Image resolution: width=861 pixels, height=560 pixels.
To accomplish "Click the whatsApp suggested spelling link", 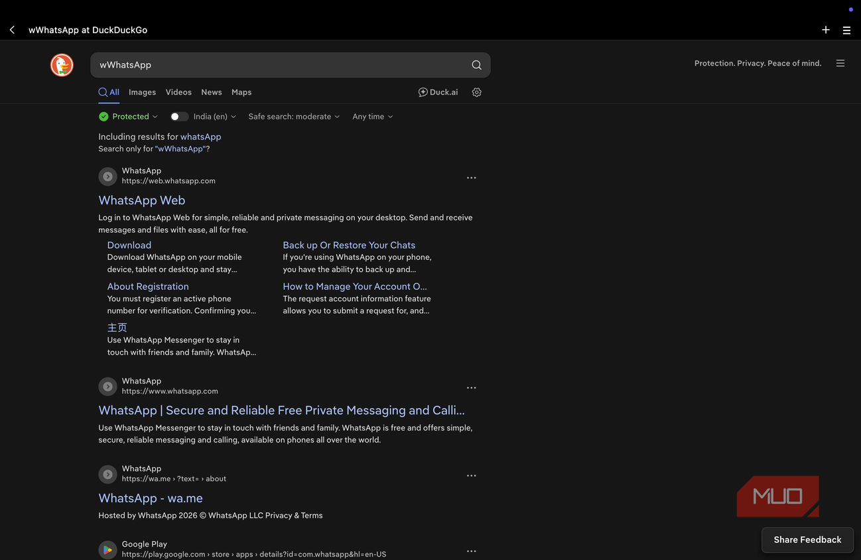I will coord(200,137).
